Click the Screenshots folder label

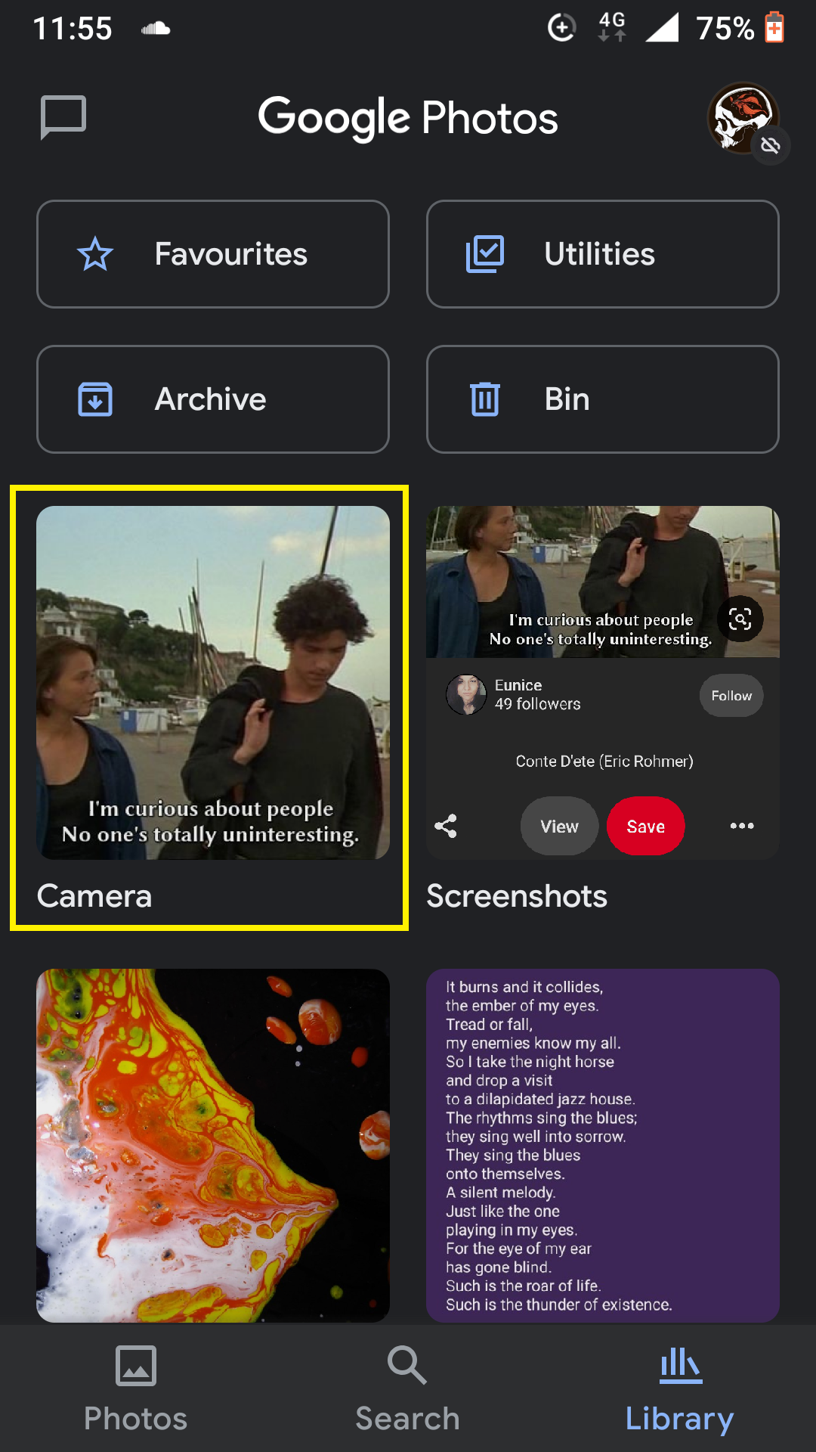tap(517, 896)
